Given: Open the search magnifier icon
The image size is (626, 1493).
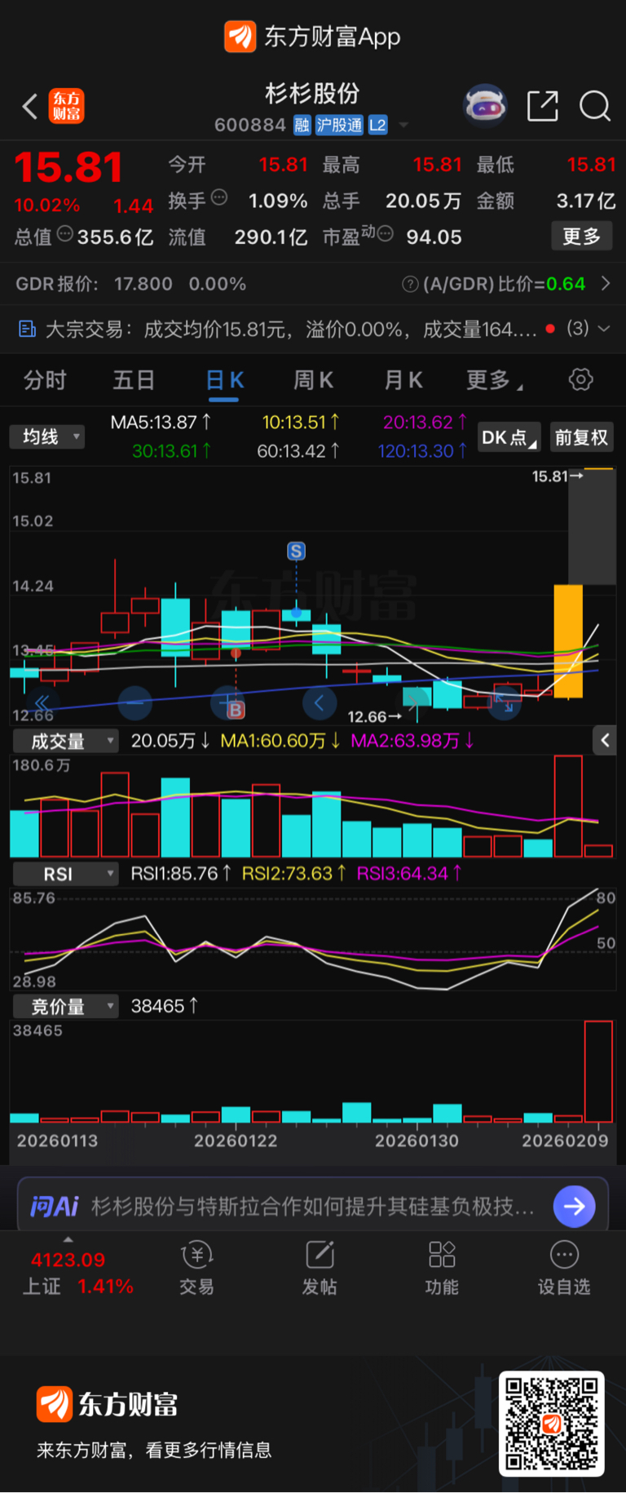Looking at the screenshot, I should pos(595,106).
